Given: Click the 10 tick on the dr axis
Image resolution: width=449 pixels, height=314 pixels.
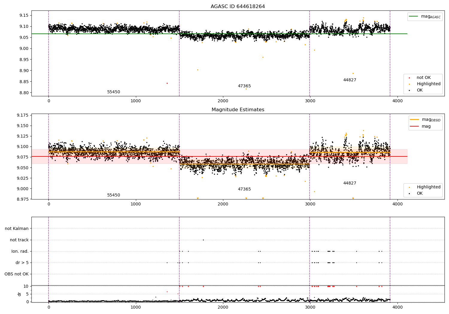Looking at the screenshot, I should click(26, 286).
